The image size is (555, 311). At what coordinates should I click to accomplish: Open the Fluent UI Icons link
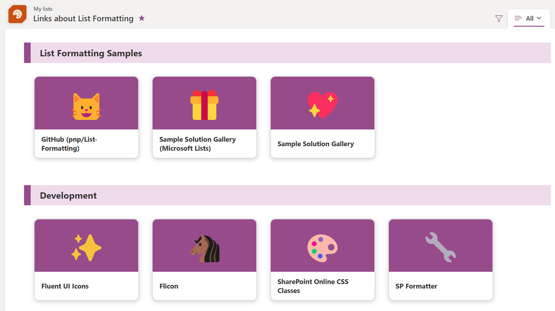tap(65, 286)
